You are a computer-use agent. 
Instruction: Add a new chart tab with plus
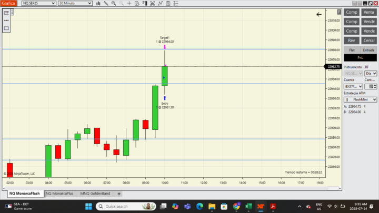pos(119,194)
